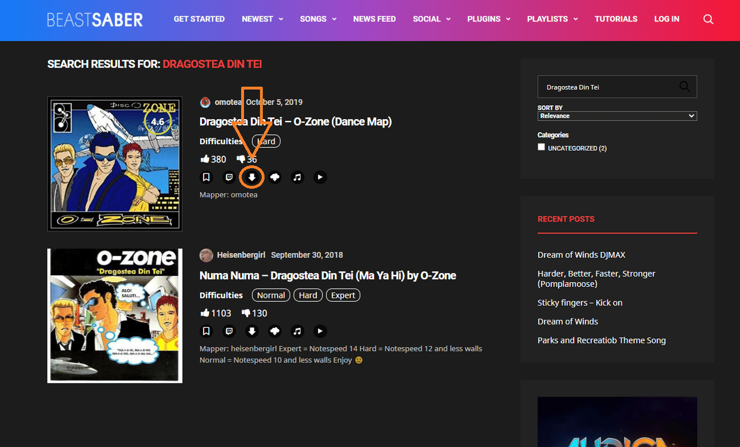Screen dimensions: 740x447
Task: Click omotea's avatar icon
Action: 205,102
